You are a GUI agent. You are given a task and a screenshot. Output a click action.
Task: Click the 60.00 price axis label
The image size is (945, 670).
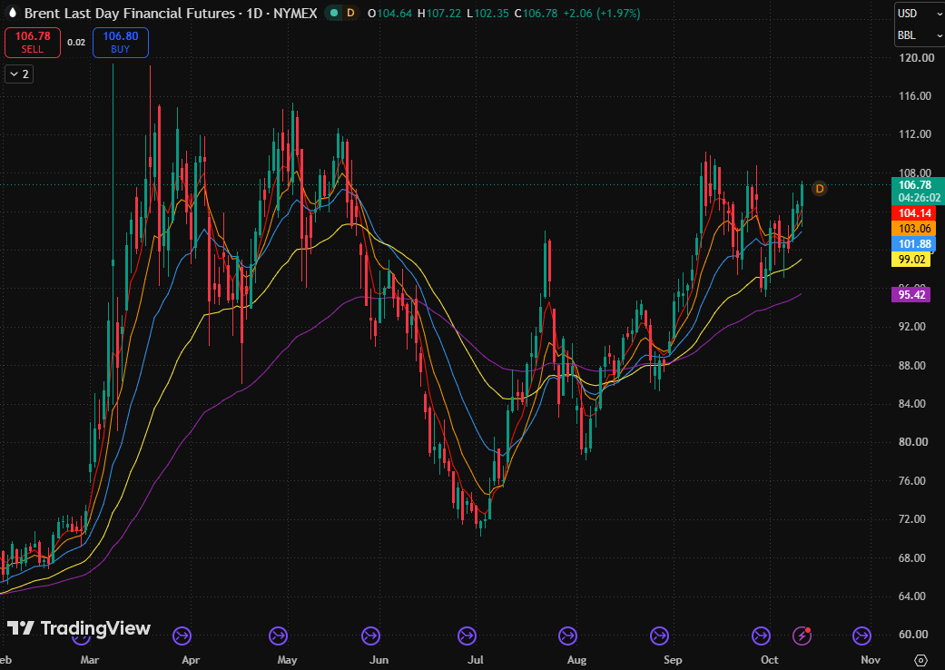913,634
